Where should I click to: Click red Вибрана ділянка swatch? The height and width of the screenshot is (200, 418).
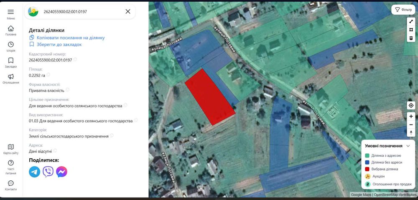pos(367,169)
